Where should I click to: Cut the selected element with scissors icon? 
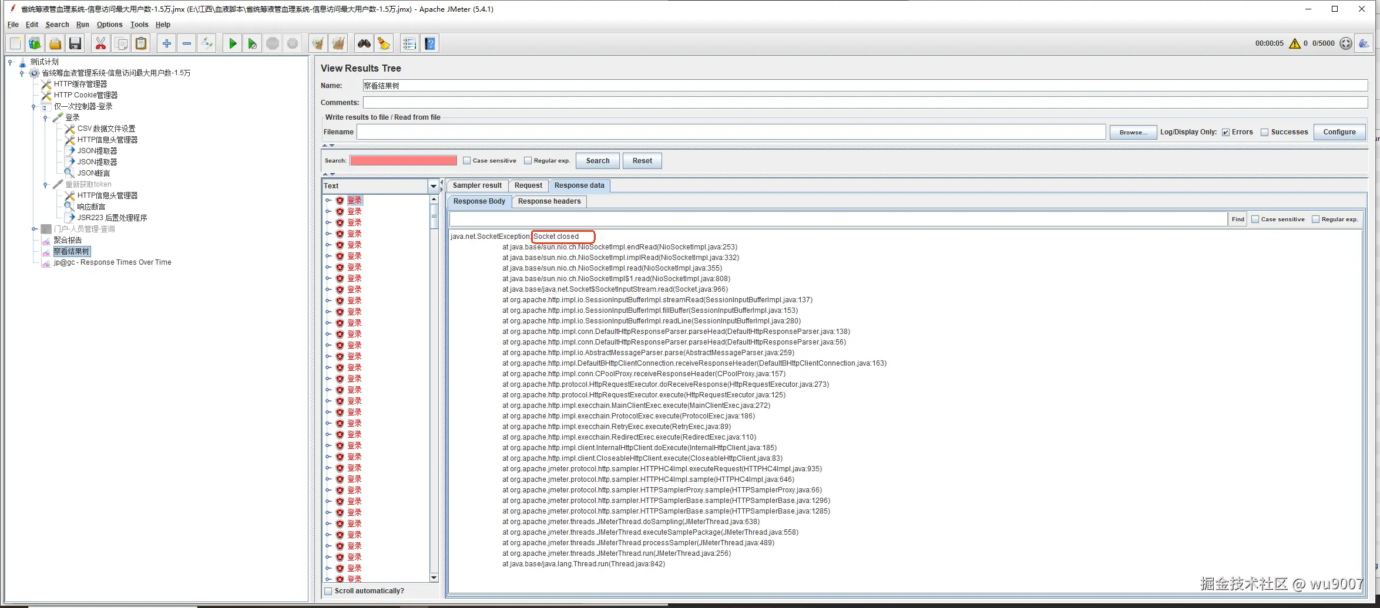tap(101, 43)
